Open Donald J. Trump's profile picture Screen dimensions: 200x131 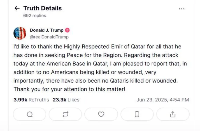pyautogui.click(x=20, y=33)
